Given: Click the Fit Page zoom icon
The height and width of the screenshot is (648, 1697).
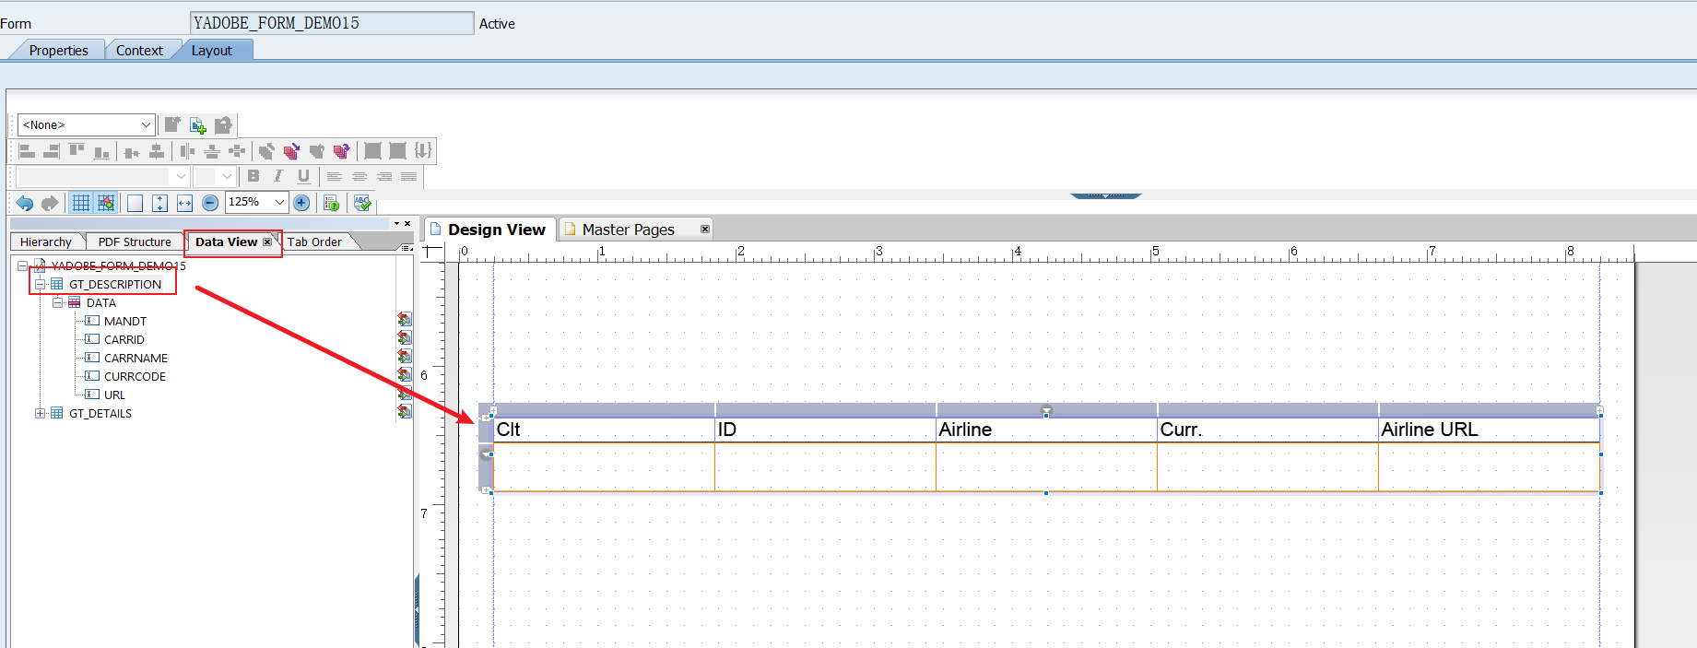Looking at the screenshot, I should [x=159, y=203].
